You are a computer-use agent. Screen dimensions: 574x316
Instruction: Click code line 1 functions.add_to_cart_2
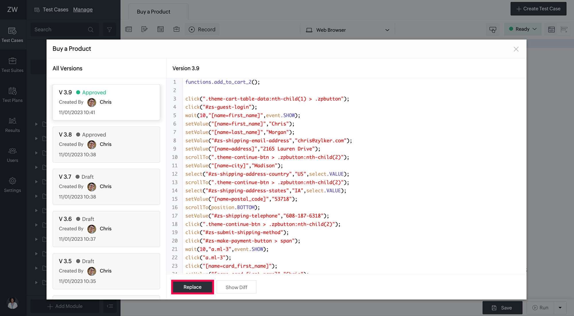tap(222, 82)
